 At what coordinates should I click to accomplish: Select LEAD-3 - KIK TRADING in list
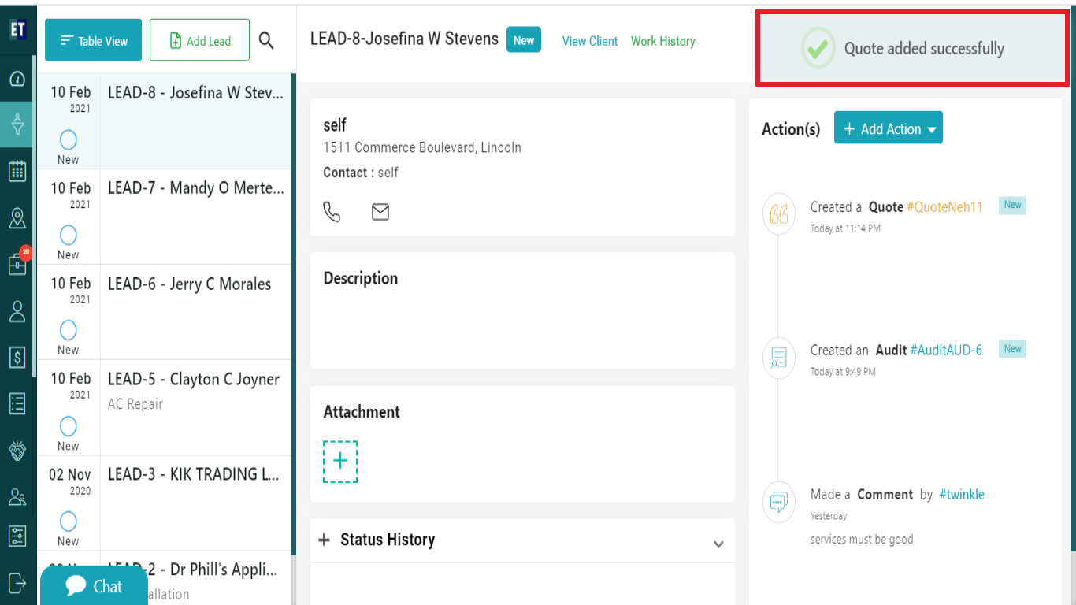click(164, 503)
